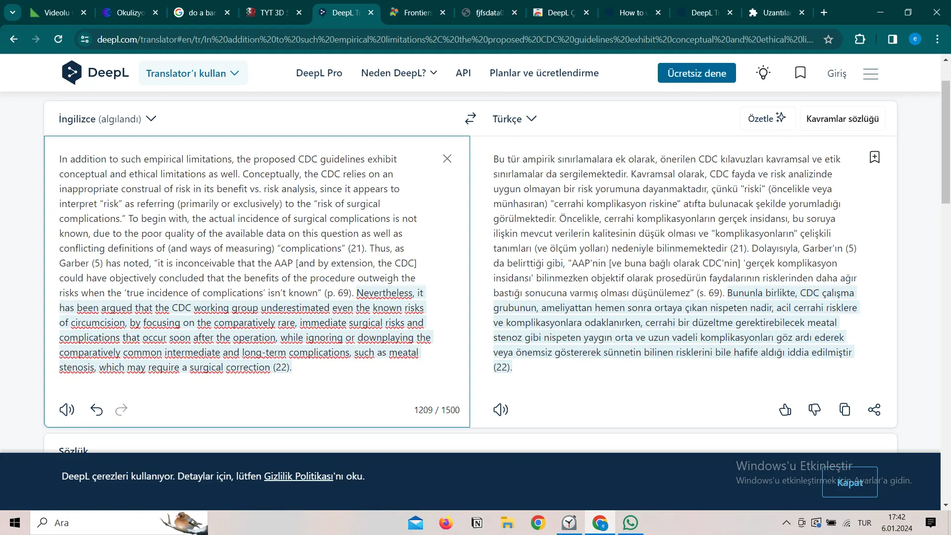Undo last edit in source box
This screenshot has width=951, height=535.
click(x=97, y=410)
